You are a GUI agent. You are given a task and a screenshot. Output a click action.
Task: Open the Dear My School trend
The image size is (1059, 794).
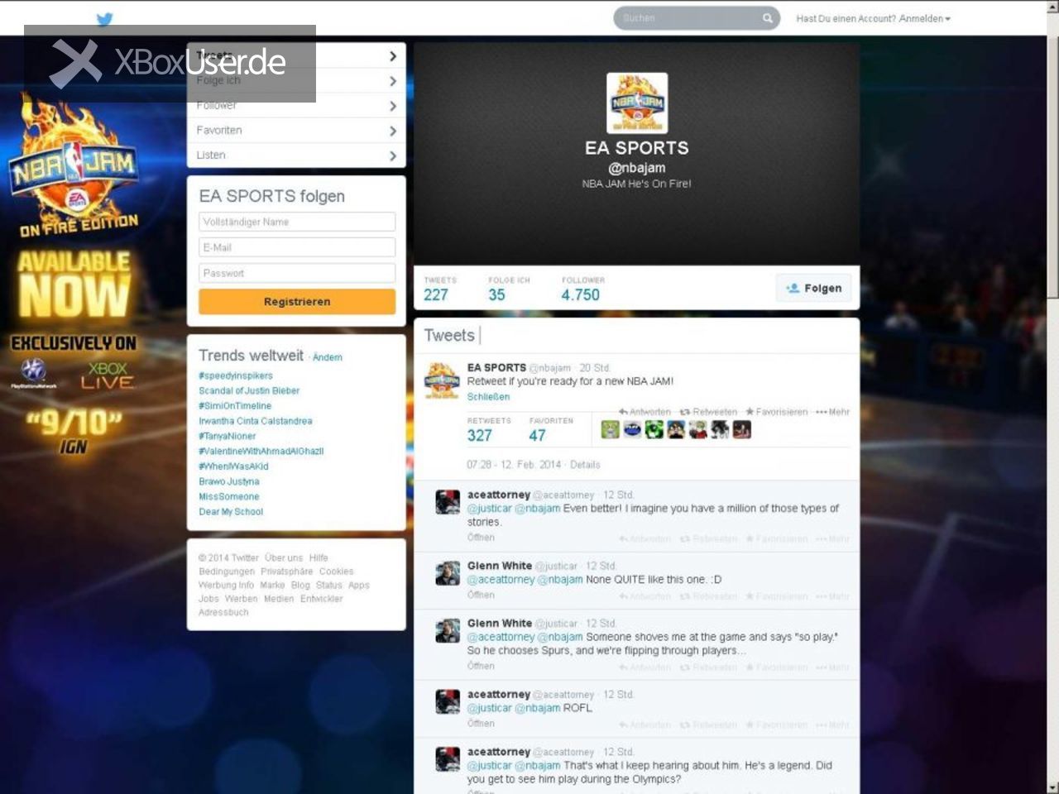tap(231, 512)
